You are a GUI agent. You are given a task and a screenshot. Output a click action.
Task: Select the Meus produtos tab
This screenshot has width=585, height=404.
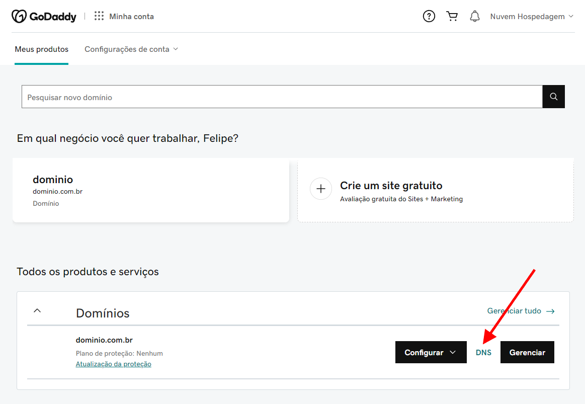coord(41,49)
